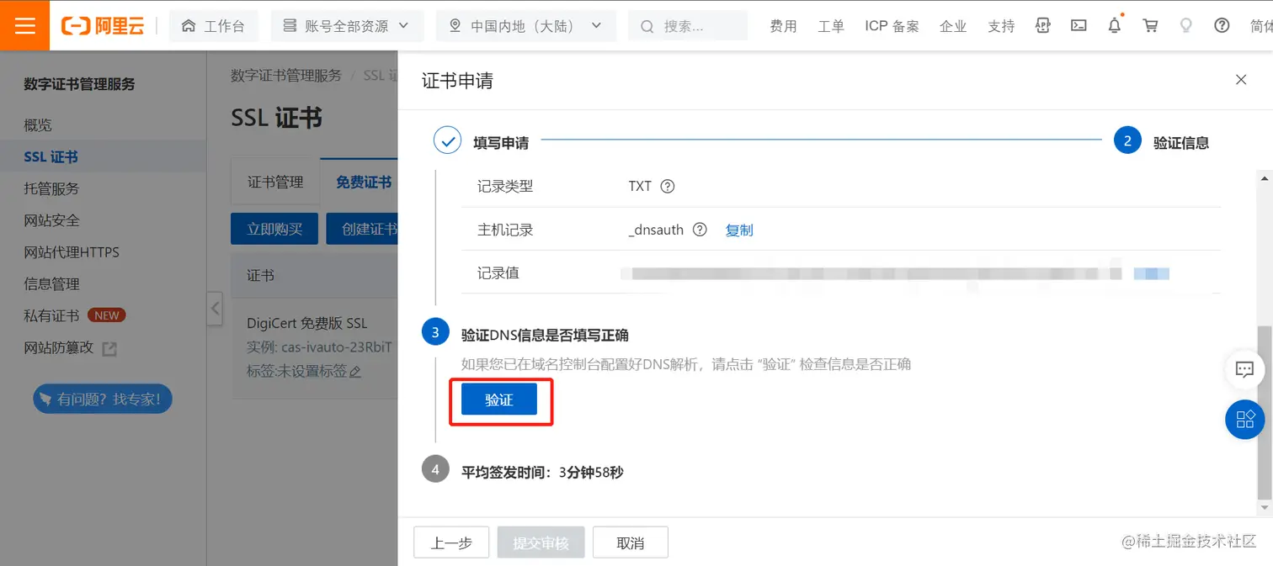The width and height of the screenshot is (1273, 566).
Task: Expand the 中国内地（大陆） region dropdown
Action: 525,26
